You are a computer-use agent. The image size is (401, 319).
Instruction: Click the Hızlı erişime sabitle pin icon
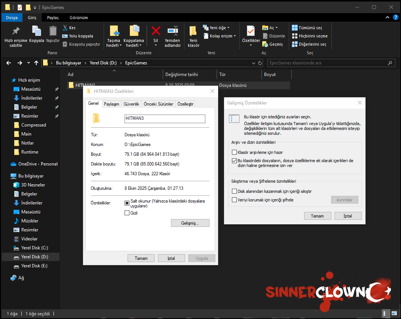point(16,31)
